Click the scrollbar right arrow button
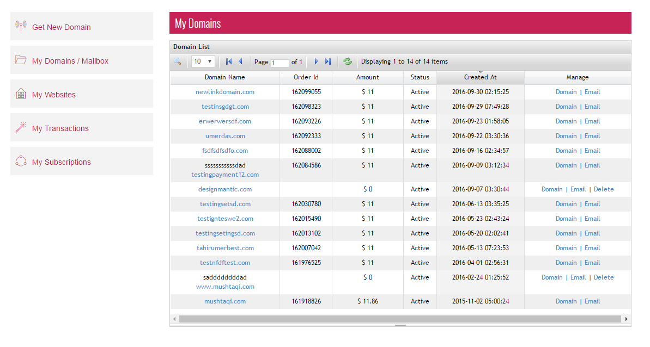650x347 pixels. [626, 319]
